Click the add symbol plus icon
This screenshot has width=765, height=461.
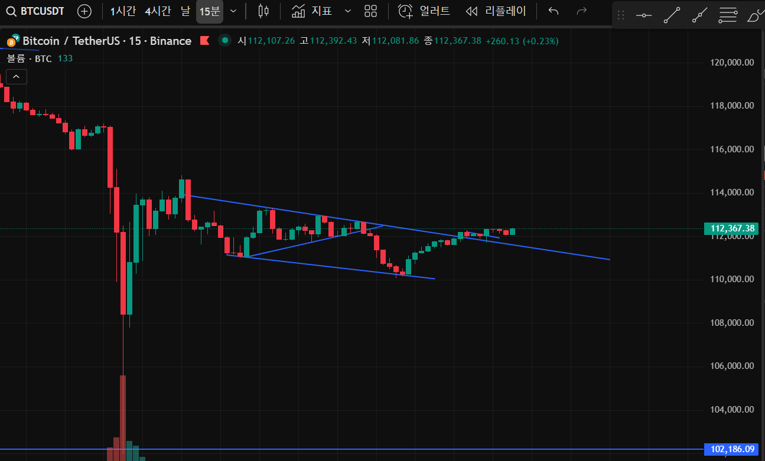click(84, 11)
